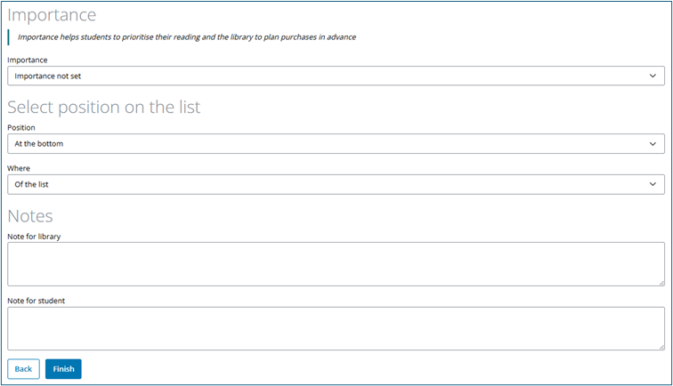Click the small 'Importance' field label
The width and height of the screenshot is (673, 386).
pyautogui.click(x=28, y=60)
